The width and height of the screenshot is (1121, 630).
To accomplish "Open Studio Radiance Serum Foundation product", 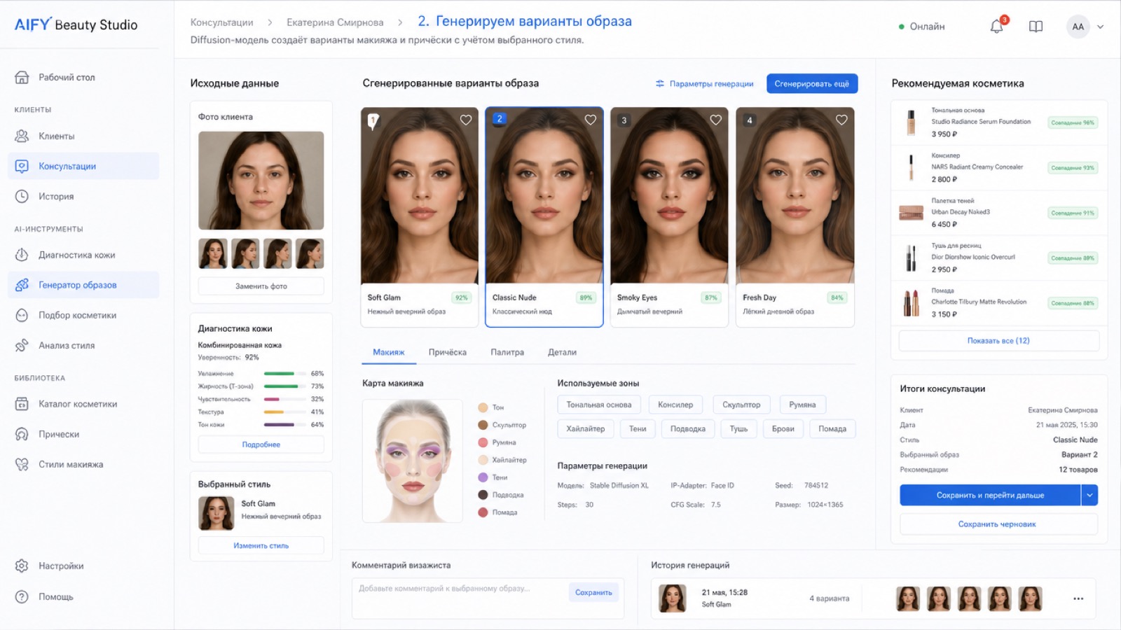I will coord(998,122).
